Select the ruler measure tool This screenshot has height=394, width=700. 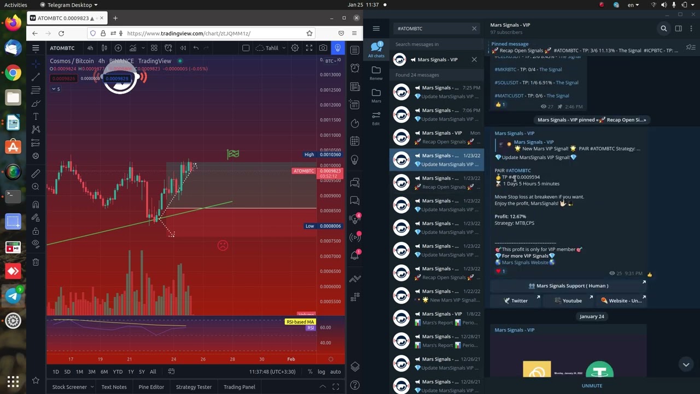[36, 173]
